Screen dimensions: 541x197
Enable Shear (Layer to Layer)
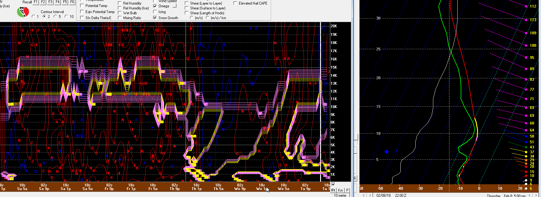(x=187, y=3)
